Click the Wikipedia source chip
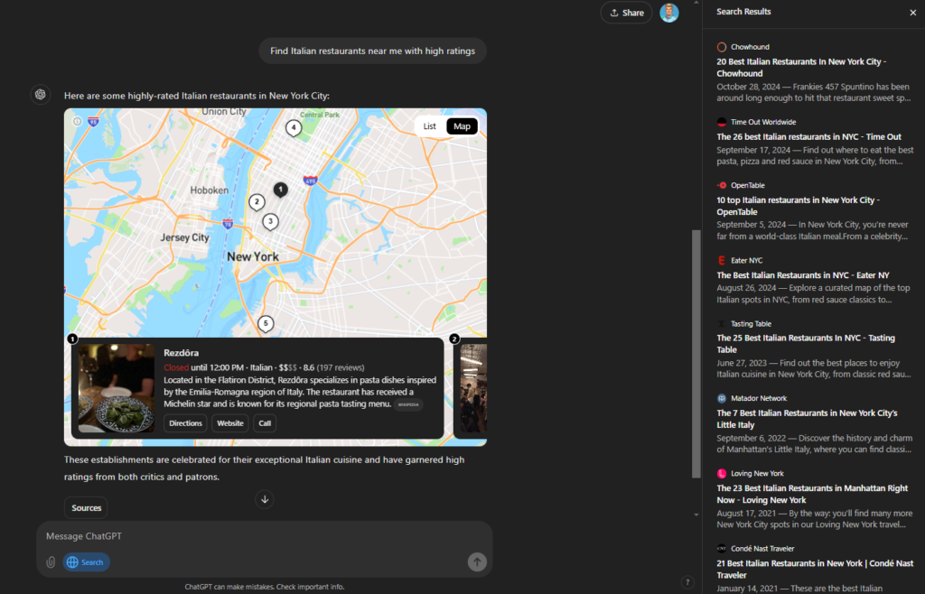The image size is (925, 594). (408, 404)
